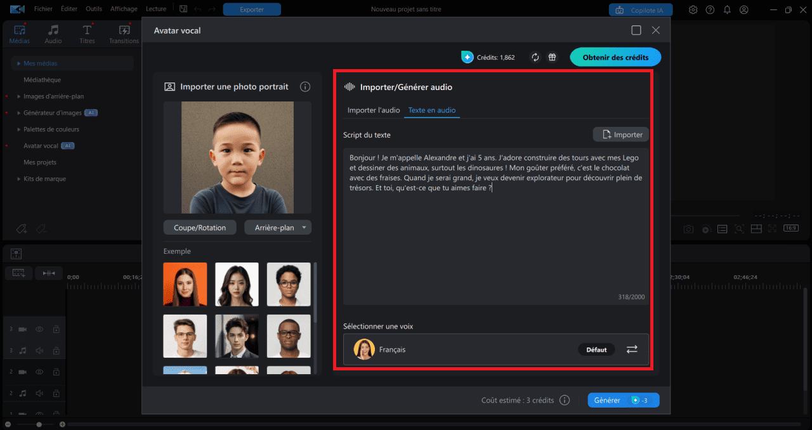
Task: Hide video track 3 with eye icon
Action: tap(39, 329)
